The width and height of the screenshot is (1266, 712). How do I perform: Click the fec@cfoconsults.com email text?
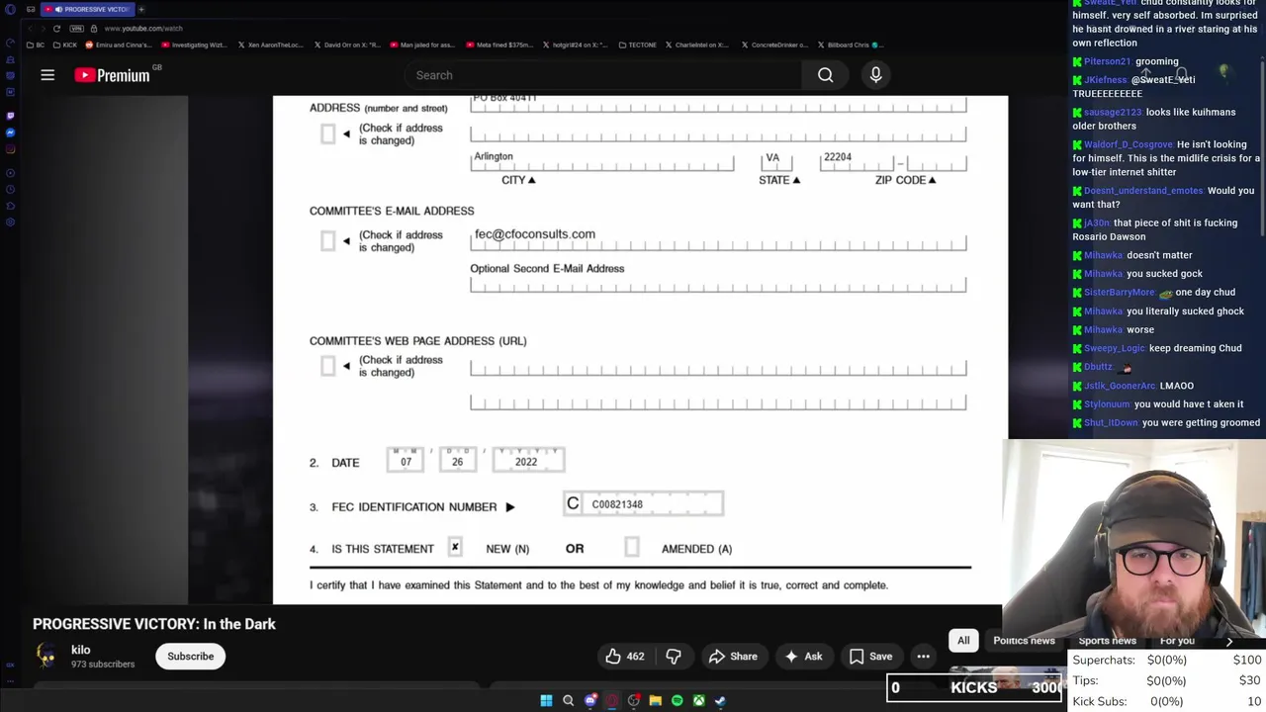(x=535, y=234)
